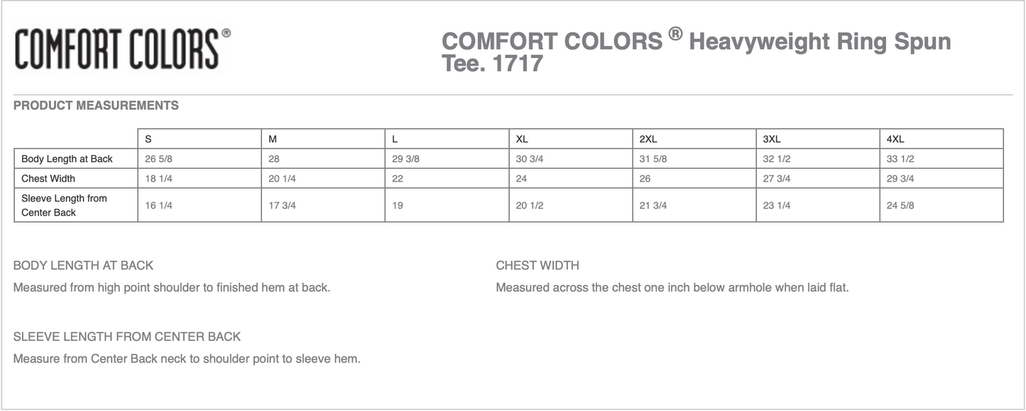Click the medium body length value 28
The height and width of the screenshot is (411, 1026).
pos(274,159)
